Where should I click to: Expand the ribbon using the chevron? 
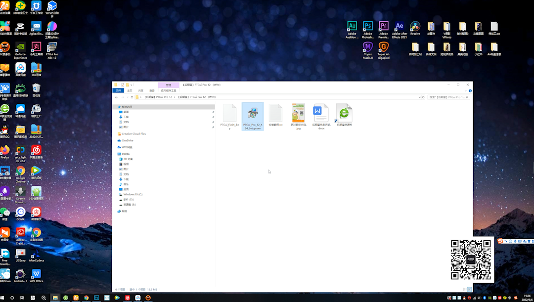pos(466,90)
